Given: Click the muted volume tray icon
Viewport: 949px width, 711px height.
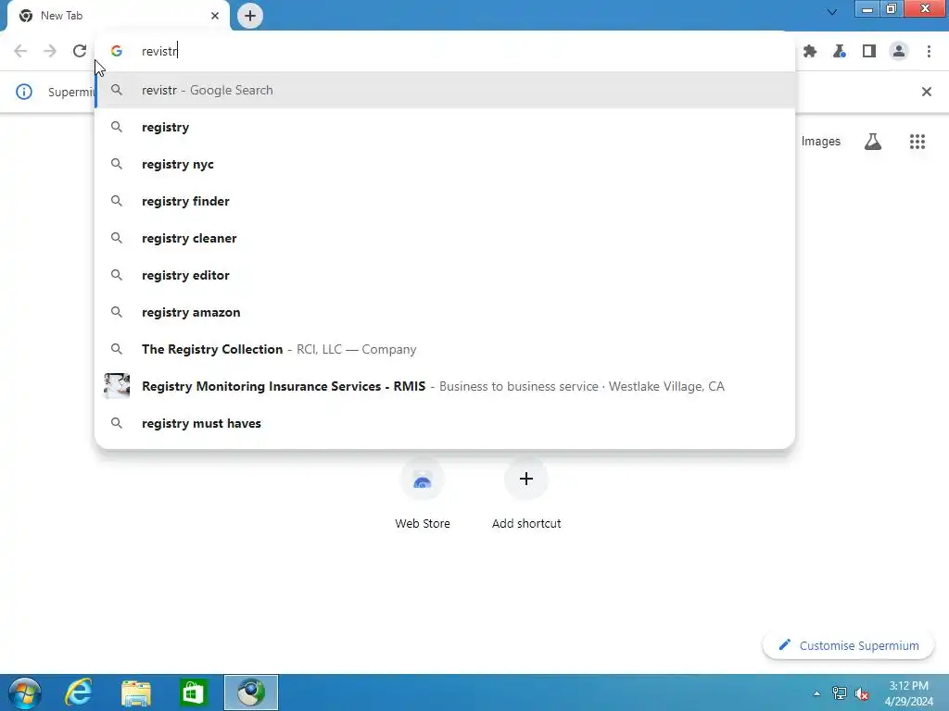Looking at the screenshot, I should click(862, 693).
